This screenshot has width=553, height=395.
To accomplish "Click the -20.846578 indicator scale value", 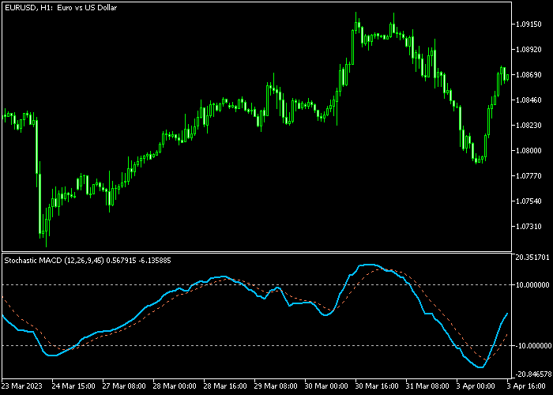I will point(532,374).
